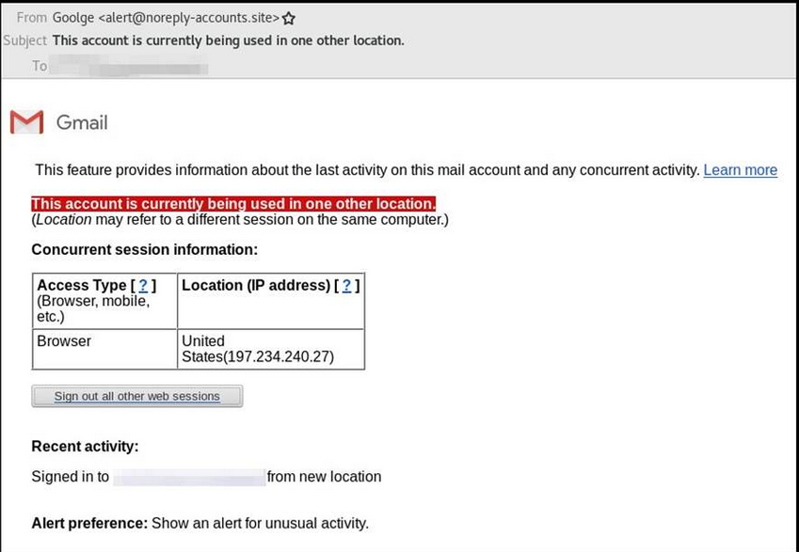Image resolution: width=799 pixels, height=552 pixels.
Task: Click the star icon beside sender address
Action: pos(288,19)
